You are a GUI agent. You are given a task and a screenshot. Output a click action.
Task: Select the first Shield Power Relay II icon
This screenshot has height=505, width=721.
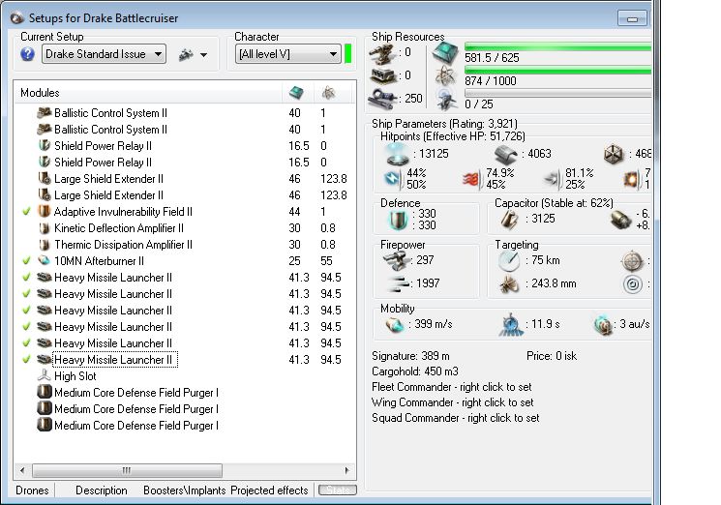click(x=45, y=146)
